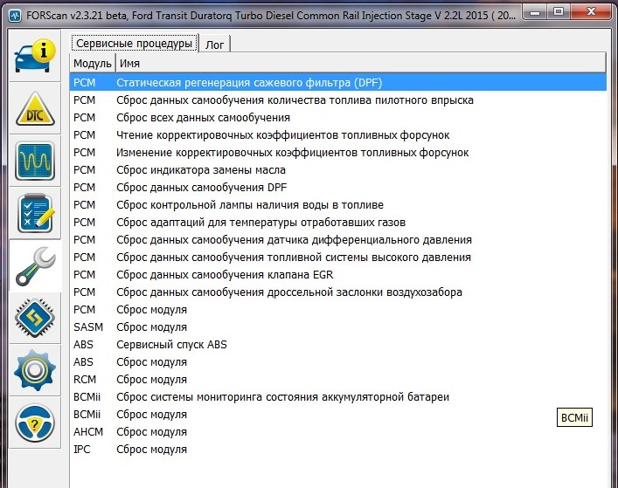Maximize the FORScan window
Viewport: 618px width, 488px height.
(559, 12)
